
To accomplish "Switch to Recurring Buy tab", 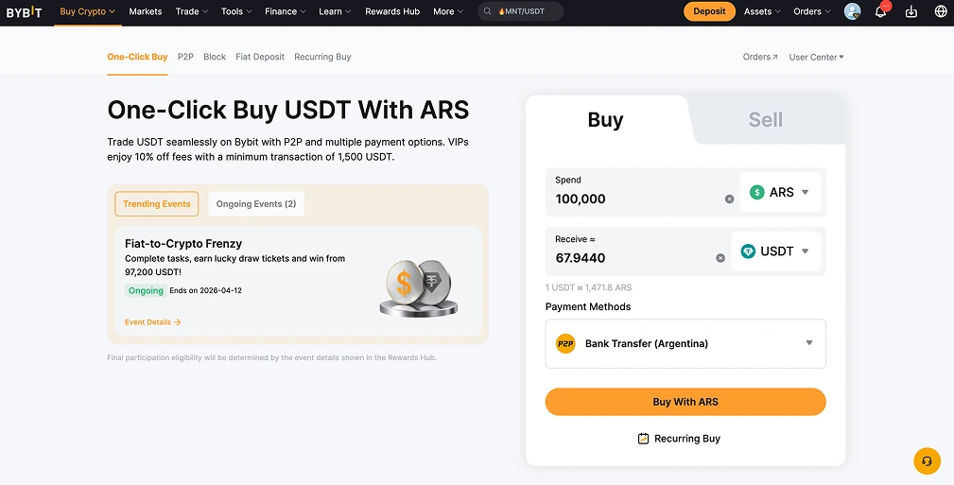I will point(322,57).
